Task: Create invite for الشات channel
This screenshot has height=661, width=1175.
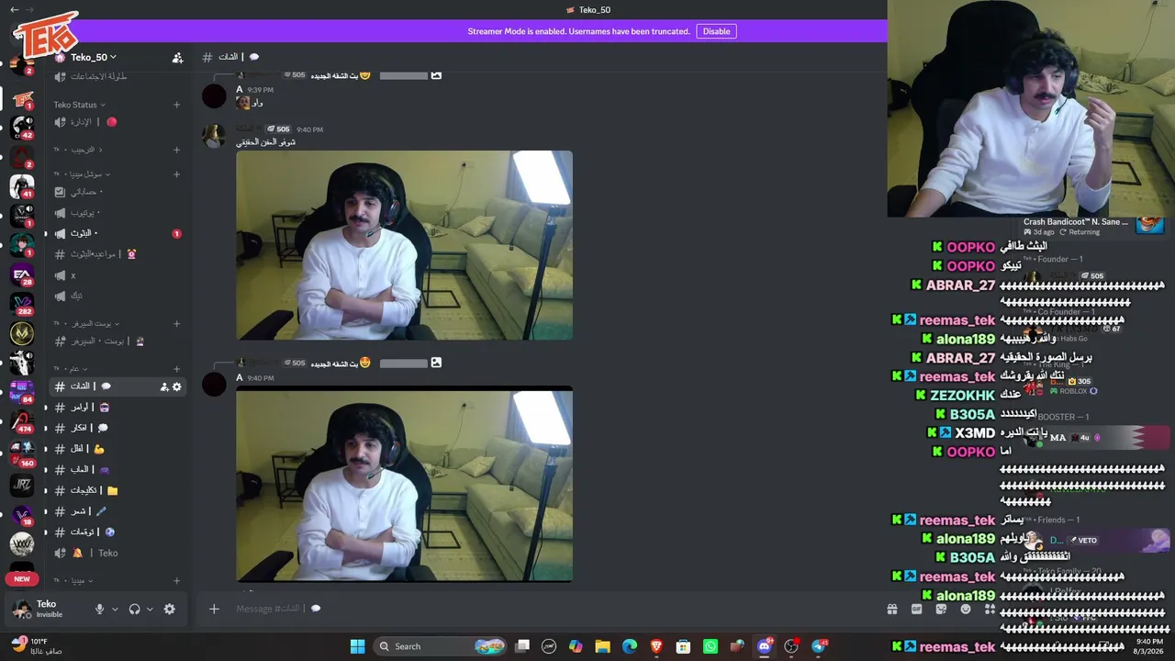Action: point(164,387)
